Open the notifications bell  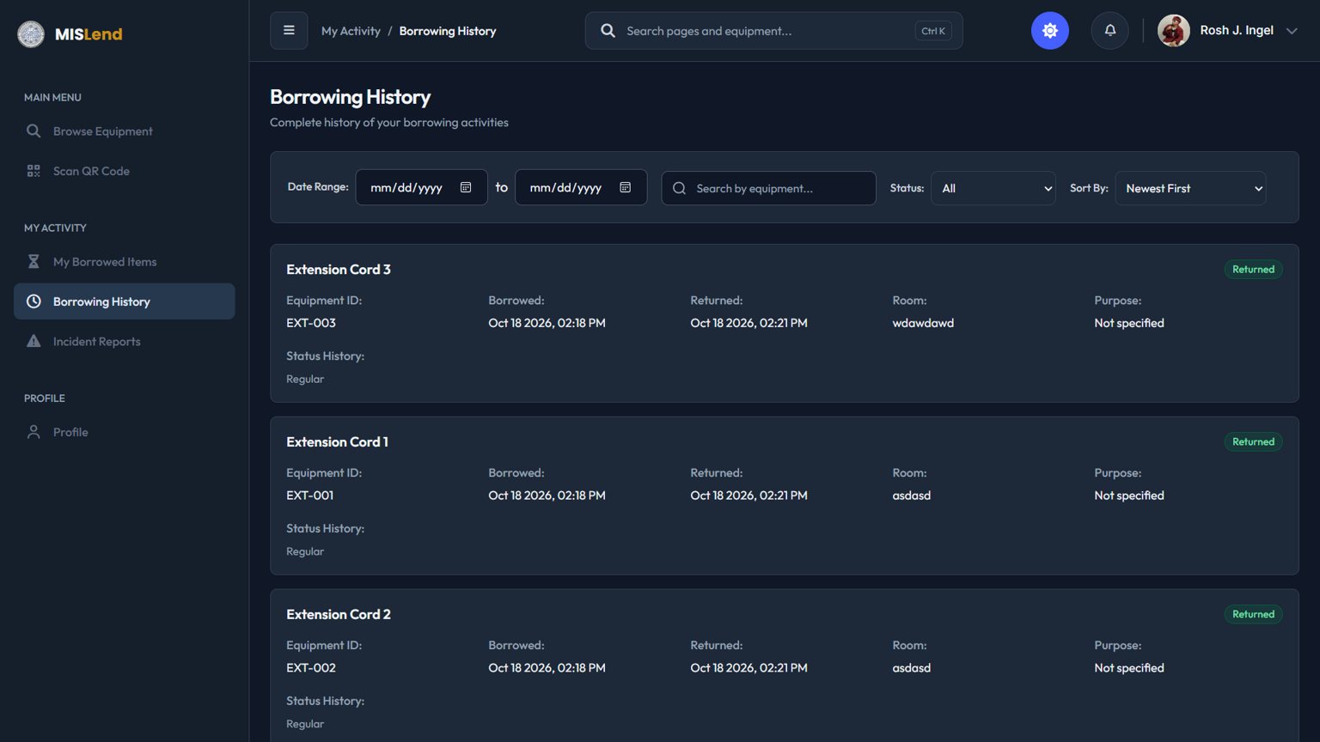(x=1110, y=31)
